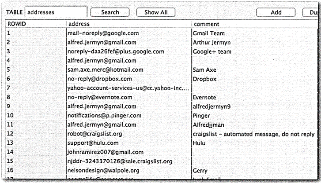Viewport: 321px width, 183px height.
Task: Select the nelsondesign@walpole.org address cell
Action: coord(129,170)
